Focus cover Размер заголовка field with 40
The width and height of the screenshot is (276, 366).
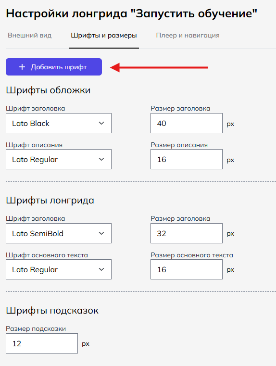tap(187, 123)
